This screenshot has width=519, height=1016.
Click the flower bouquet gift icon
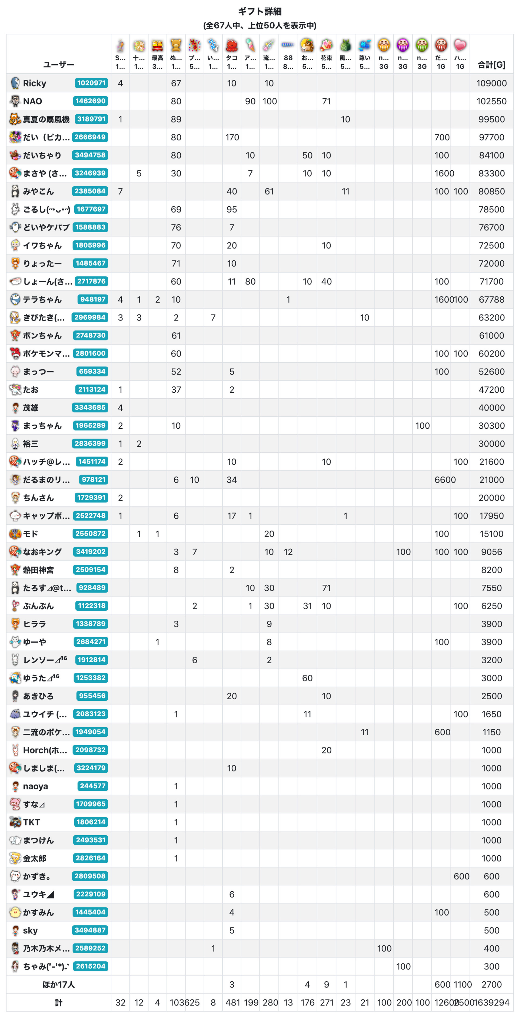point(326,45)
